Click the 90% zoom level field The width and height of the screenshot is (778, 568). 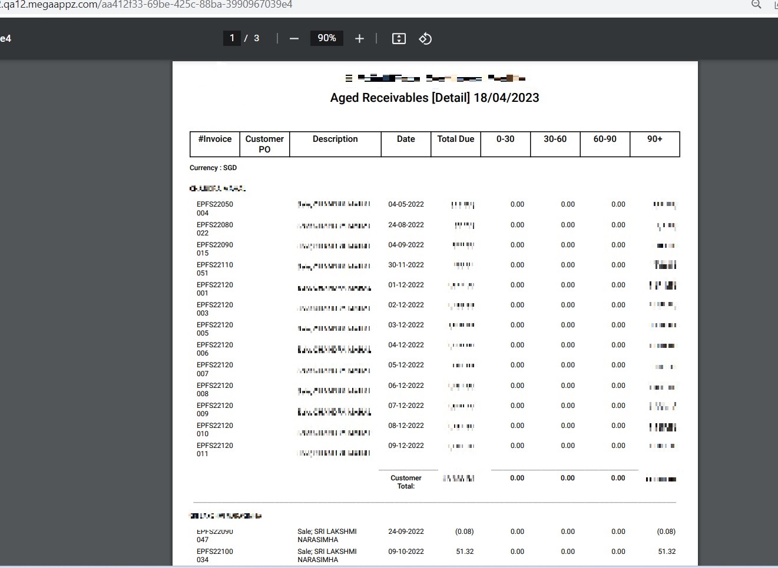pos(326,38)
